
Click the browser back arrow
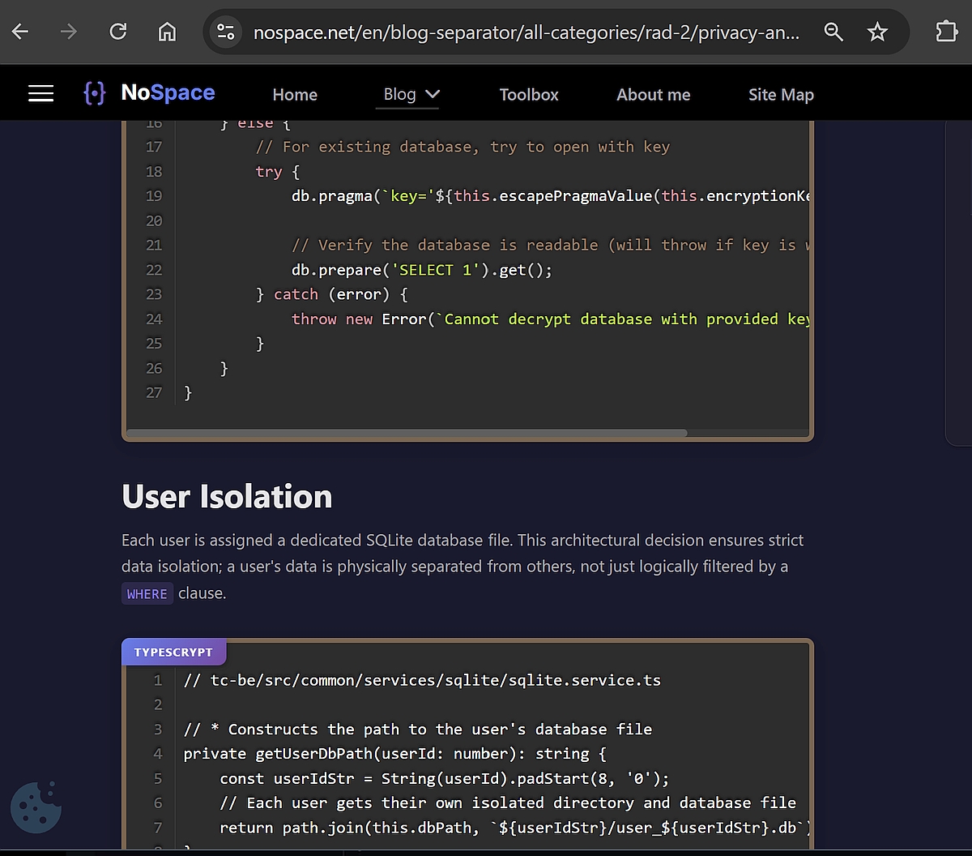(20, 32)
